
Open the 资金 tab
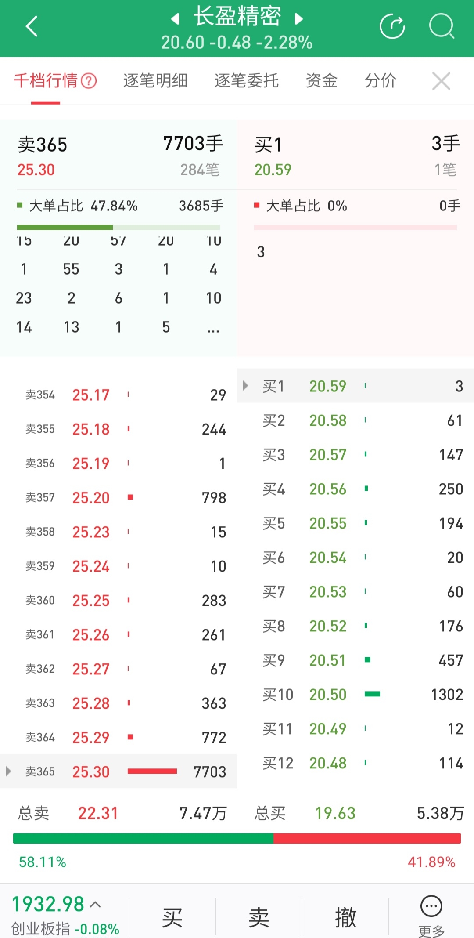tap(322, 81)
